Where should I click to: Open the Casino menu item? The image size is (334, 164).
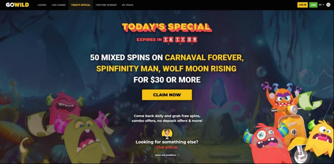(42, 5)
